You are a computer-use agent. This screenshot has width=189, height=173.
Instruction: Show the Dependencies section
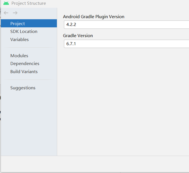(x=25, y=64)
